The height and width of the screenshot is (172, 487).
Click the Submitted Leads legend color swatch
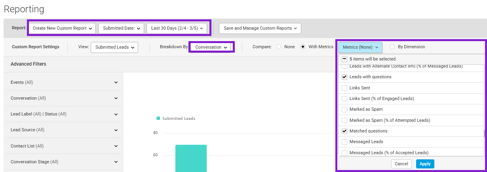pos(158,118)
